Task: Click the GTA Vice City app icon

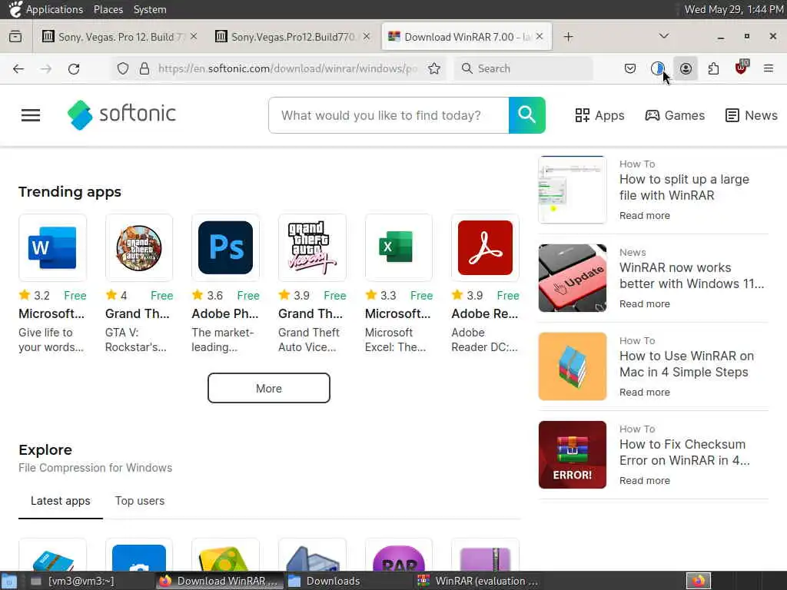Action: (x=312, y=248)
